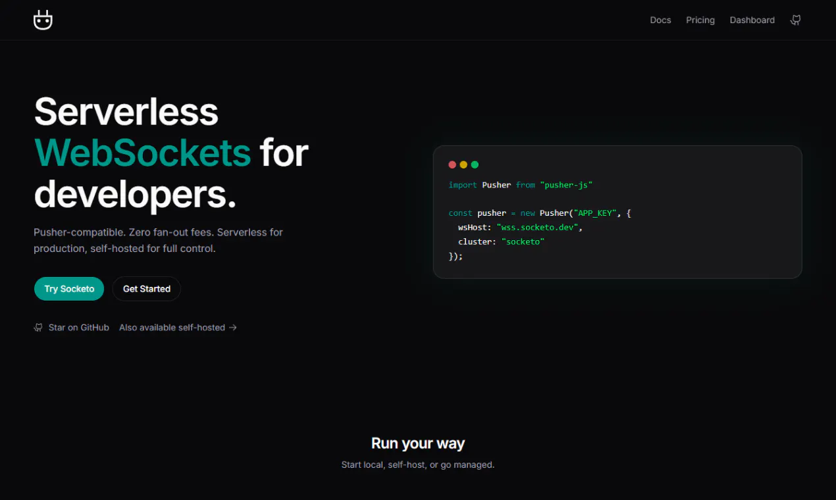
Task: Click the Get Started button
Action: click(147, 289)
